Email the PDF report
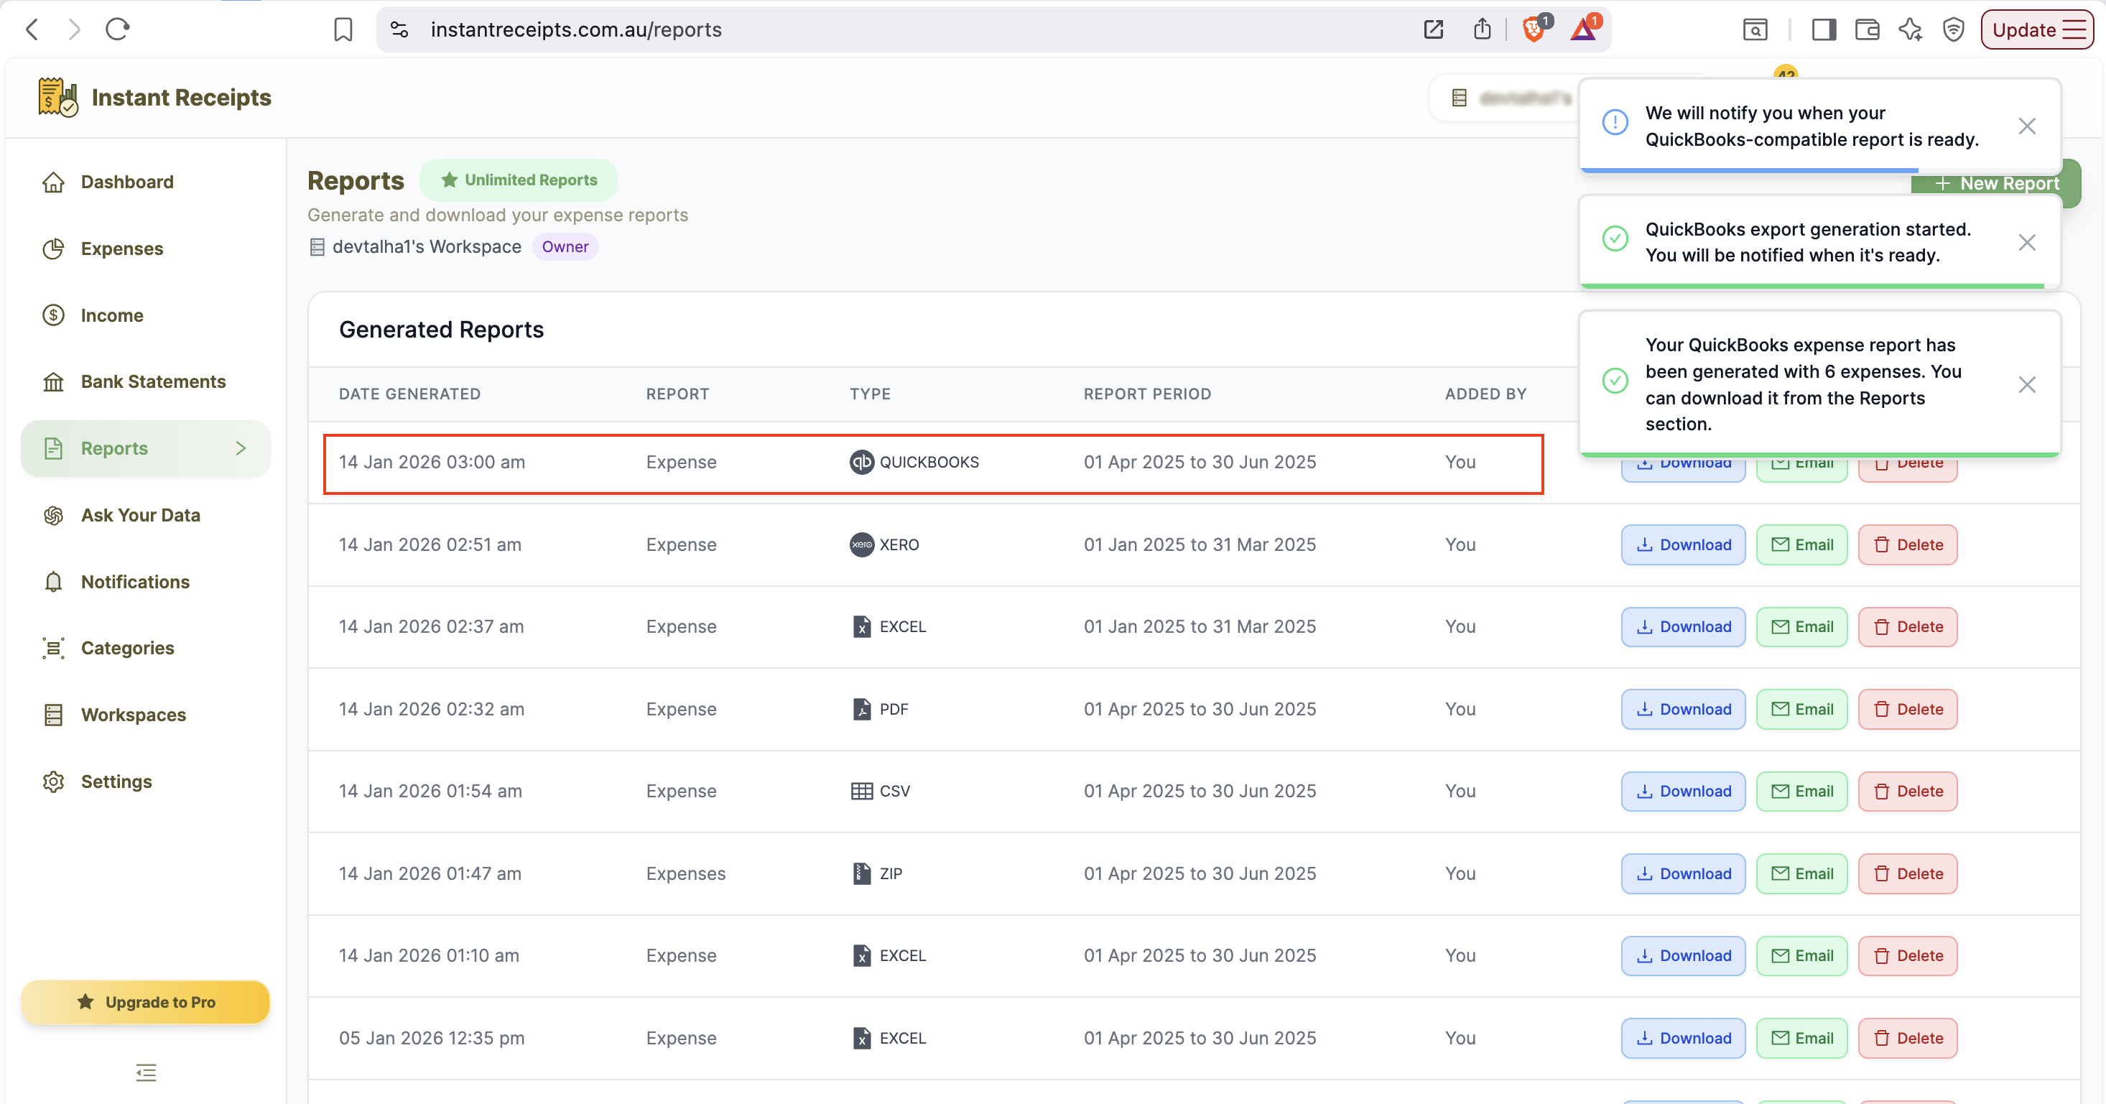Viewport: 2106px width, 1104px height. (1802, 709)
